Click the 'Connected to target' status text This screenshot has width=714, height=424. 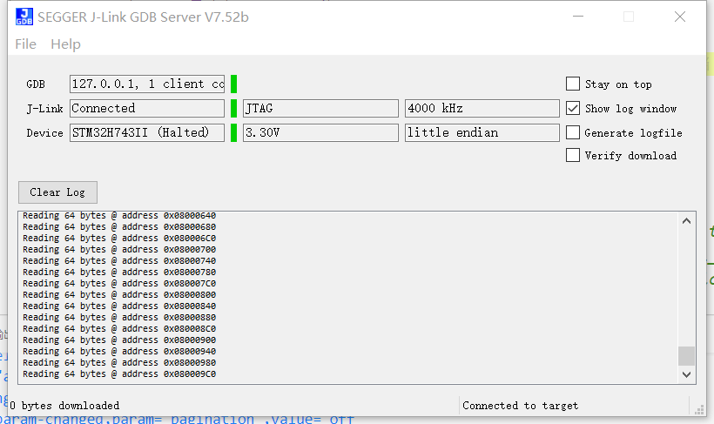point(521,406)
